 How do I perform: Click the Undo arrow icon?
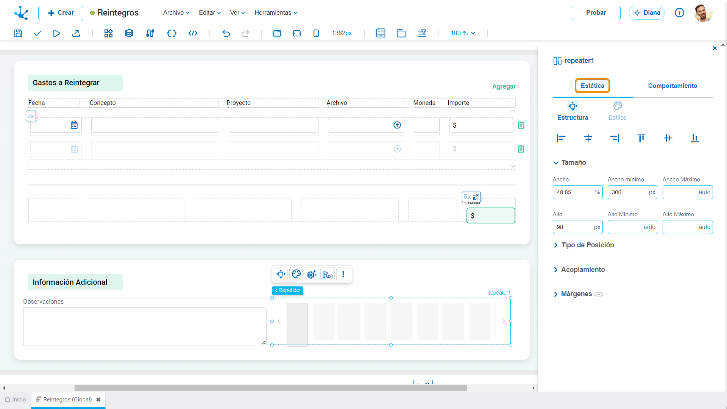226,33
